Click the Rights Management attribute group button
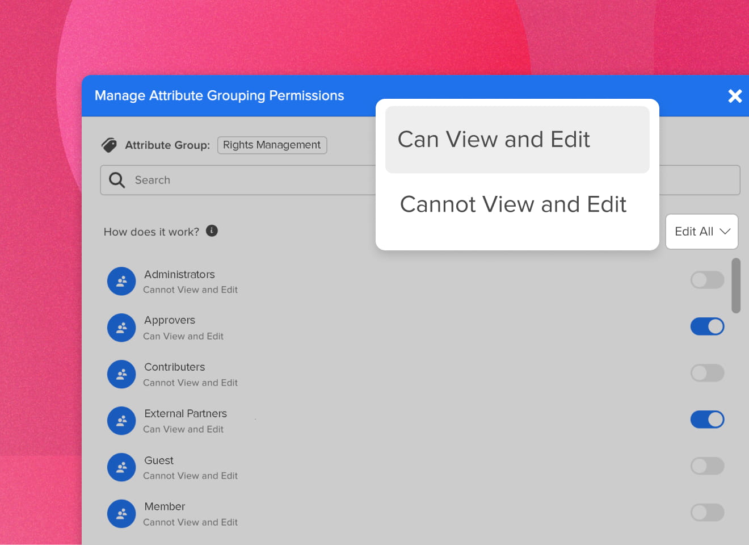Viewport: 749px width, 545px height. click(272, 145)
